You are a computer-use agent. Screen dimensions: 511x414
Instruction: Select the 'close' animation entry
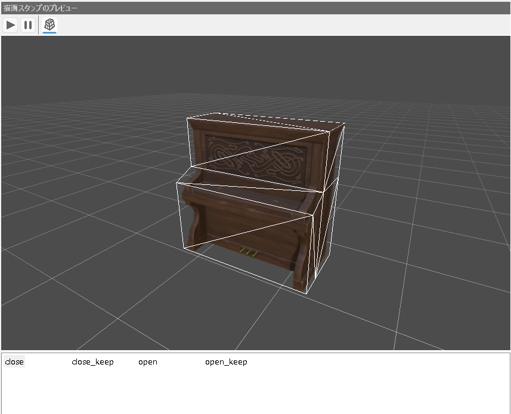point(14,362)
